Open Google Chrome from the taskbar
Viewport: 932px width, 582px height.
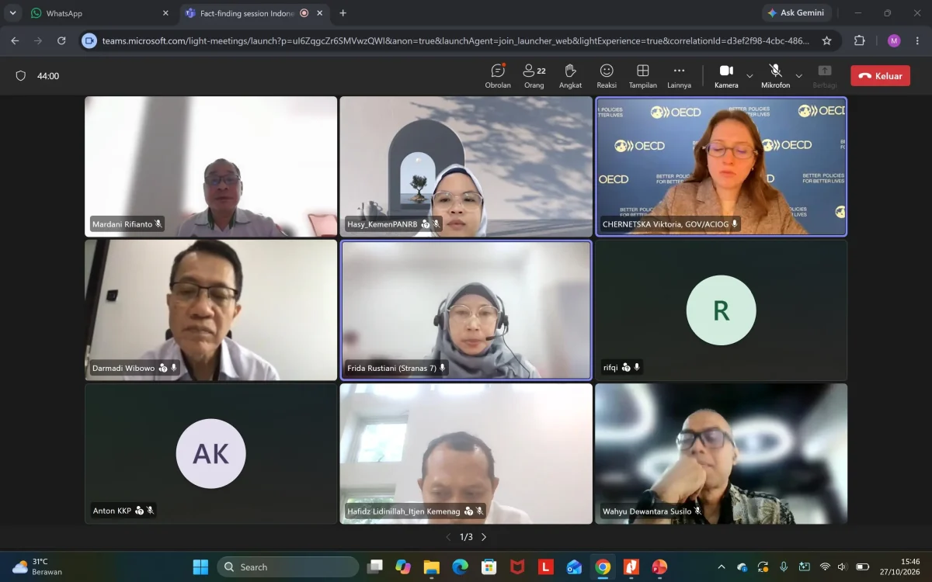(603, 567)
